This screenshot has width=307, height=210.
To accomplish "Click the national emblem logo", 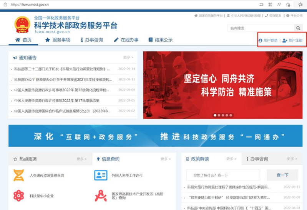I will tap(22, 25).
